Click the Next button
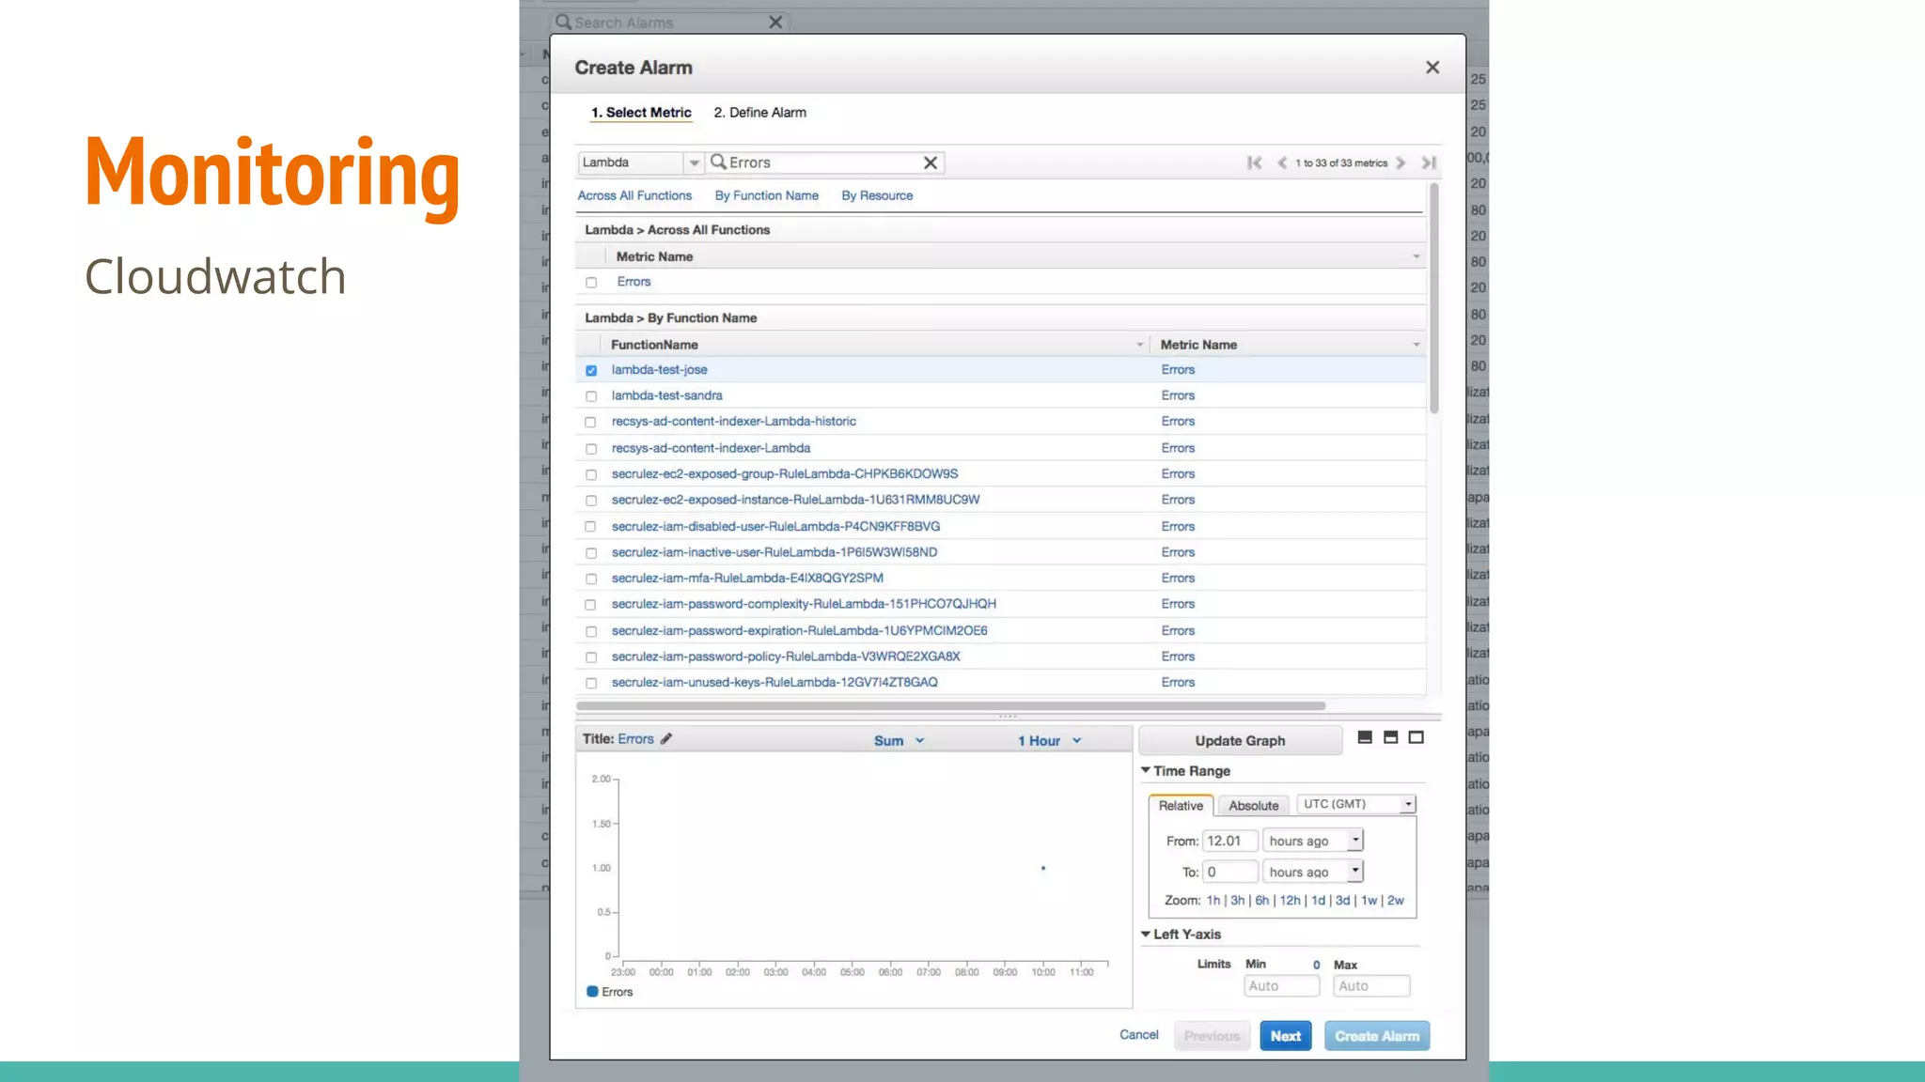Viewport: 1925px width, 1082px height. click(1285, 1036)
